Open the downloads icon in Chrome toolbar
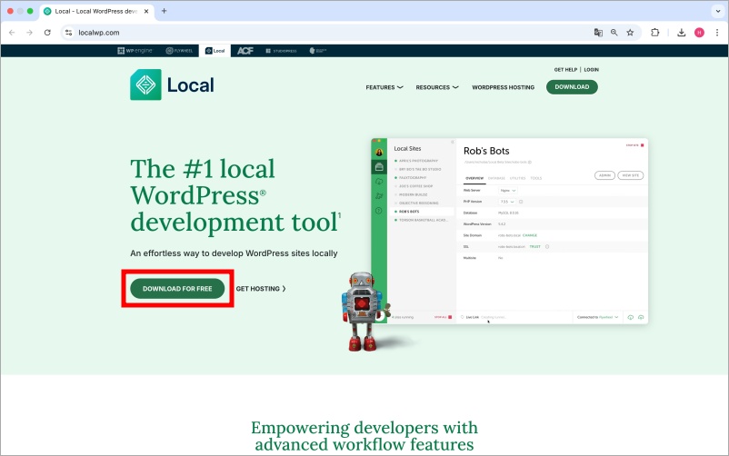 pyautogui.click(x=681, y=33)
